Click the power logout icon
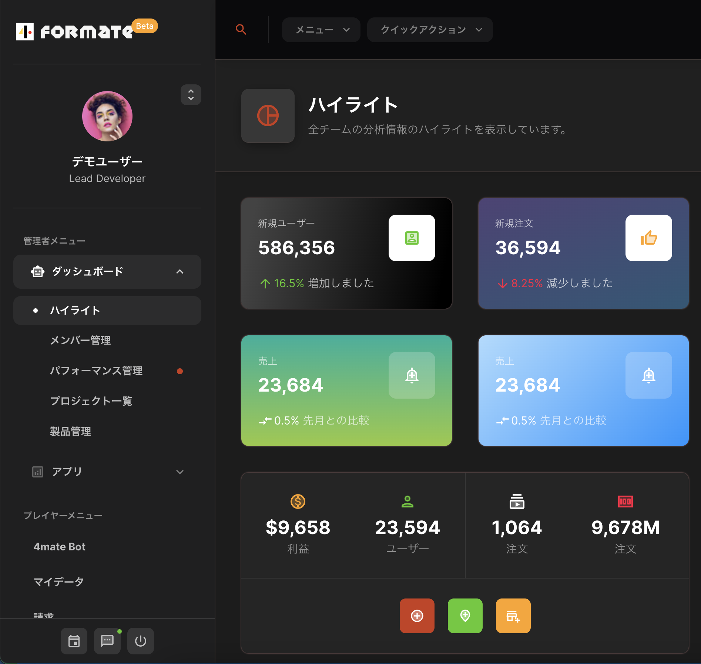 click(141, 641)
